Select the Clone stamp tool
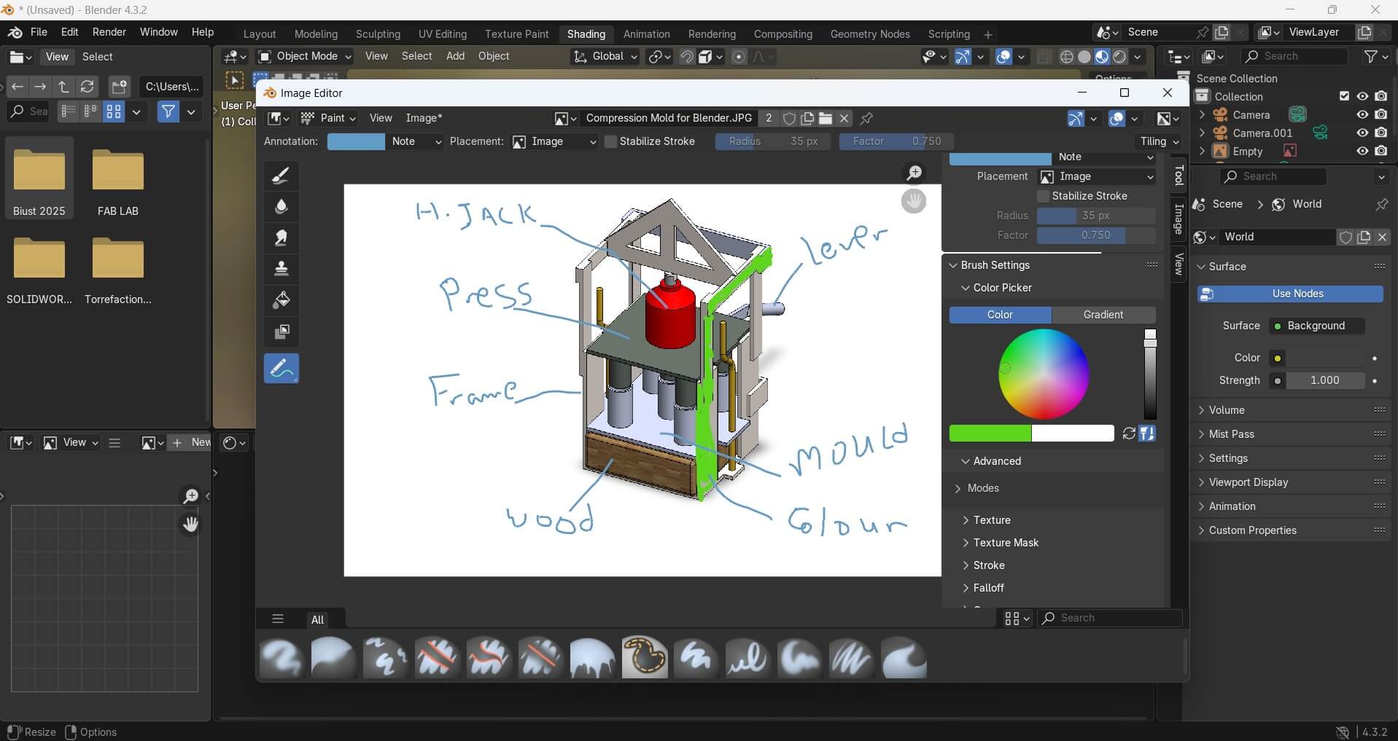The width and height of the screenshot is (1398, 741). pyautogui.click(x=281, y=269)
